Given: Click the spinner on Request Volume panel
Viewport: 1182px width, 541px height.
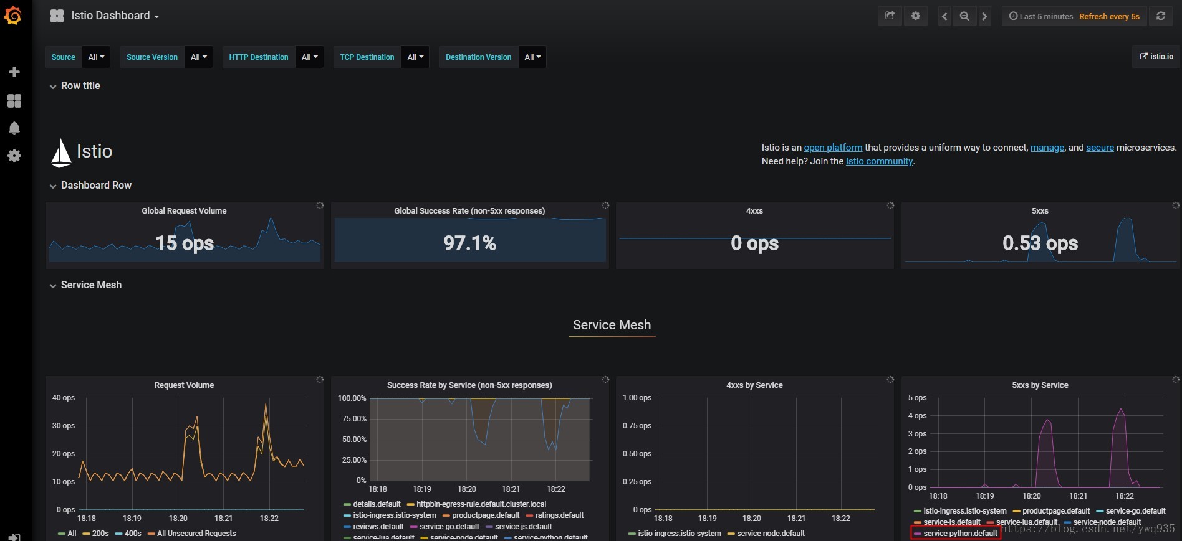Looking at the screenshot, I should click(x=320, y=380).
